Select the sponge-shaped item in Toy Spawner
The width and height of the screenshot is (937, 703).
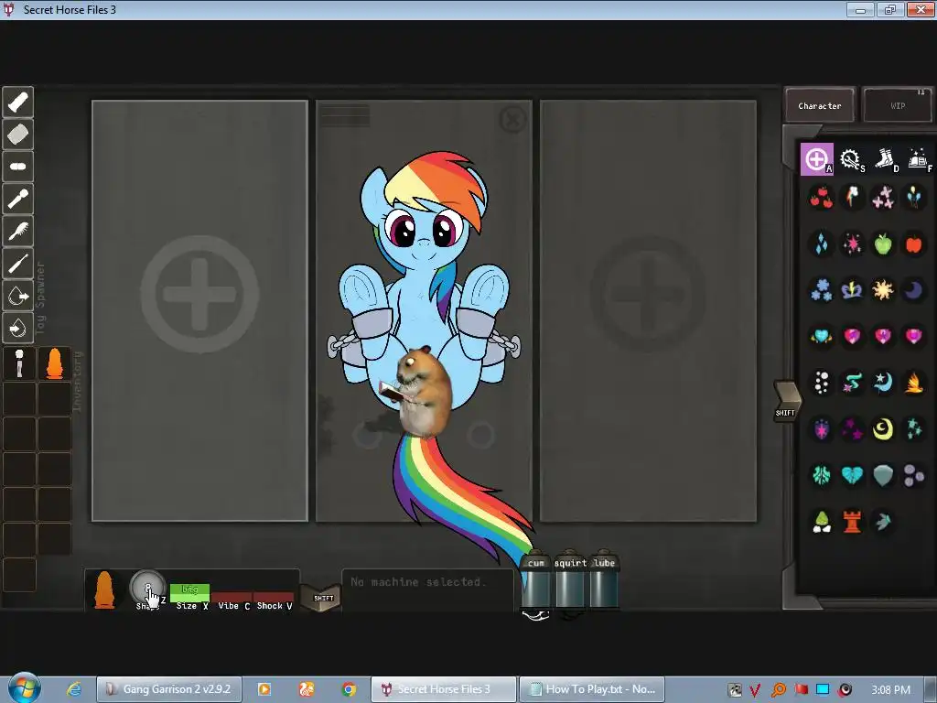(x=18, y=135)
